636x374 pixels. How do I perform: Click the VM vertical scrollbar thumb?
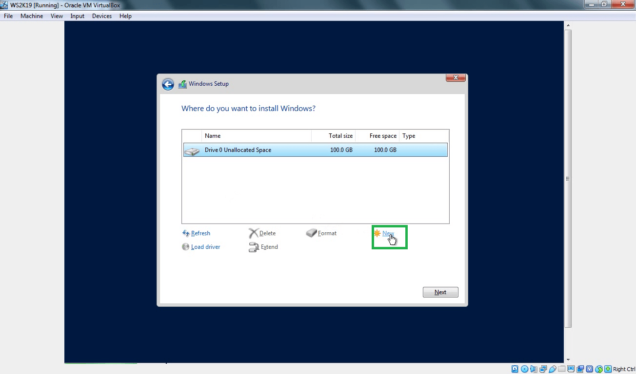568,179
